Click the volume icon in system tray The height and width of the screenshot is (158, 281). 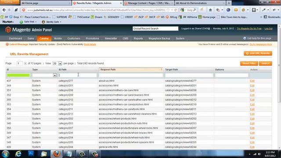(x=259, y=154)
